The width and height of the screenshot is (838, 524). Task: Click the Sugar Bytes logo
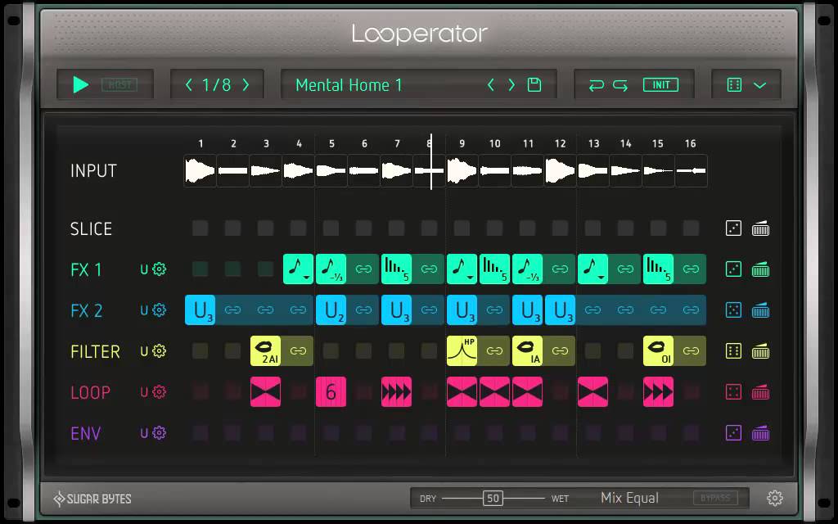pos(92,499)
